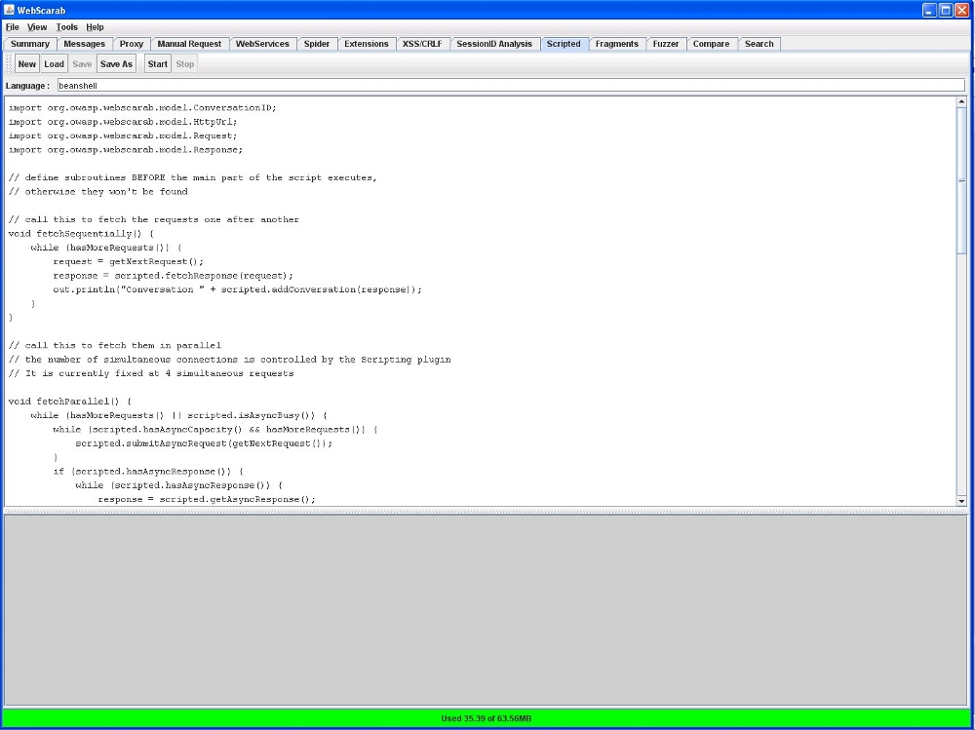Image resolution: width=975 pixels, height=730 pixels.
Task: Click the Save As button
Action: click(x=116, y=64)
